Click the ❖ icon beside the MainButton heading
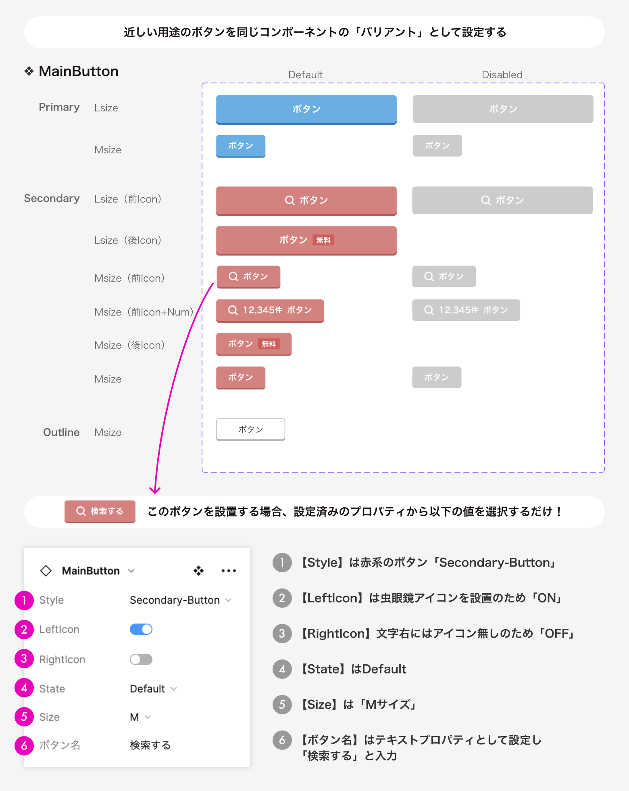Screen dimensions: 629x791 [28, 71]
